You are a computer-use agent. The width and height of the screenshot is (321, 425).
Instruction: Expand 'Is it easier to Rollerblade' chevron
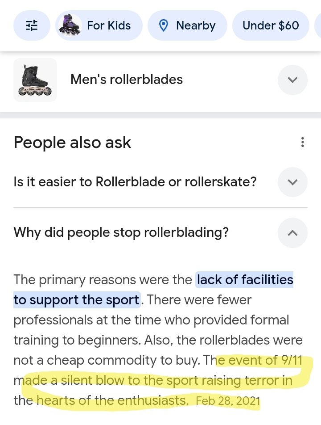coord(292,182)
